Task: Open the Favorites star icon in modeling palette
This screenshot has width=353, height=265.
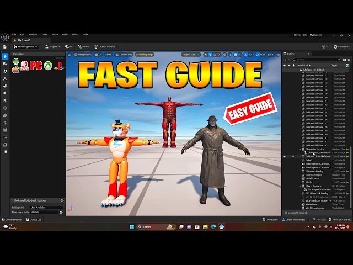Action: (5, 56)
